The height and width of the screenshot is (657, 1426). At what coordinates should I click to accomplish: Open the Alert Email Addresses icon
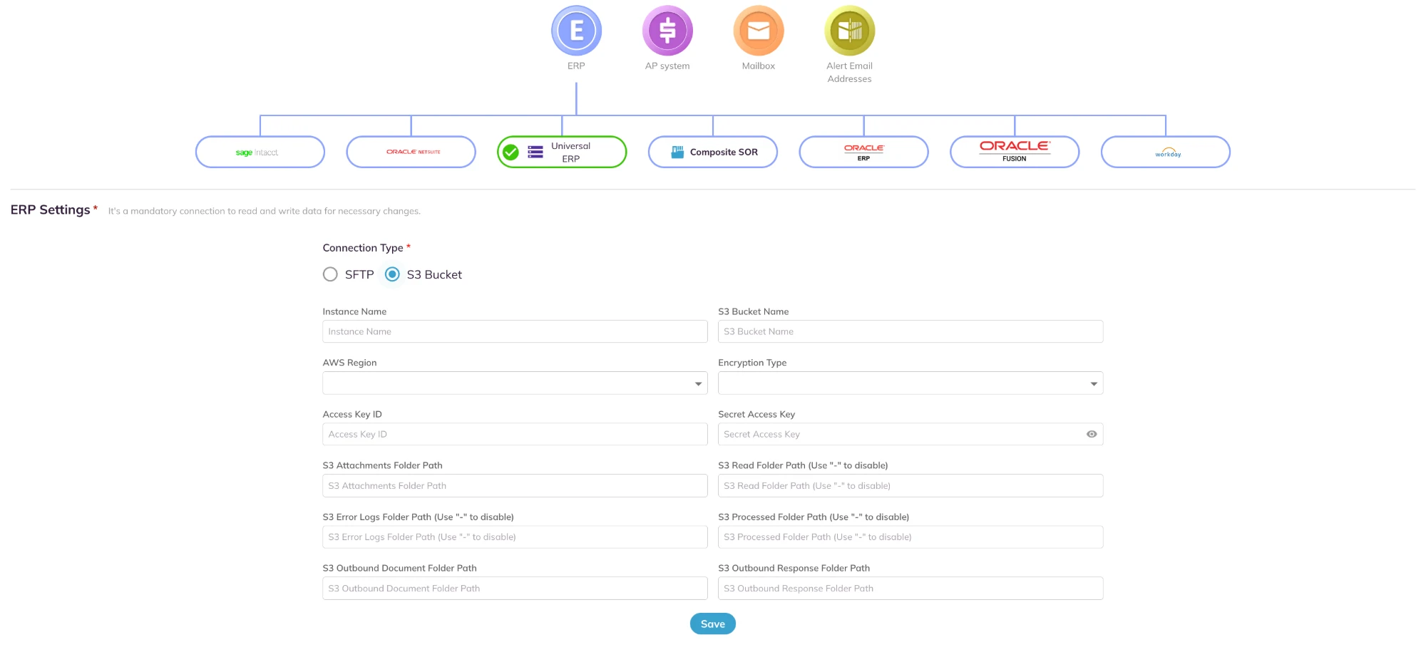[850, 31]
